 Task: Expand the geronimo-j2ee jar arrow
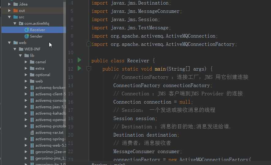tap(26, 152)
